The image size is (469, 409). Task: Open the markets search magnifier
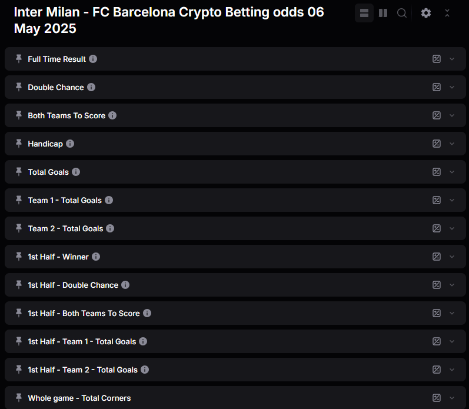[x=402, y=13]
